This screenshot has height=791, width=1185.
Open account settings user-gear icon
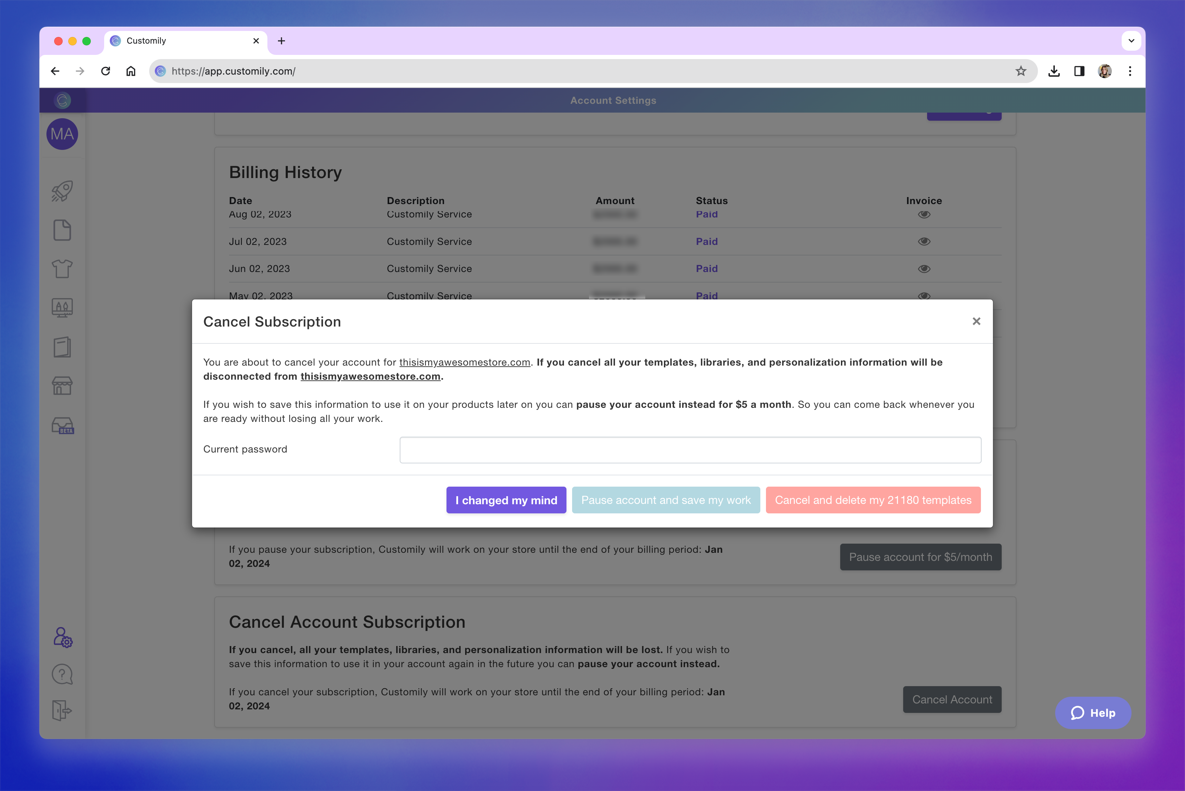[63, 638]
